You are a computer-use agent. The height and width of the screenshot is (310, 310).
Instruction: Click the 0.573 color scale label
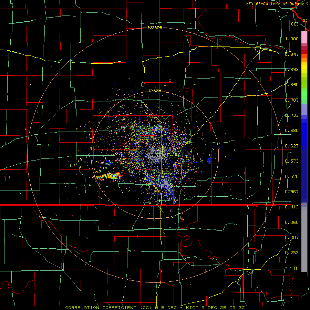pyautogui.click(x=292, y=161)
